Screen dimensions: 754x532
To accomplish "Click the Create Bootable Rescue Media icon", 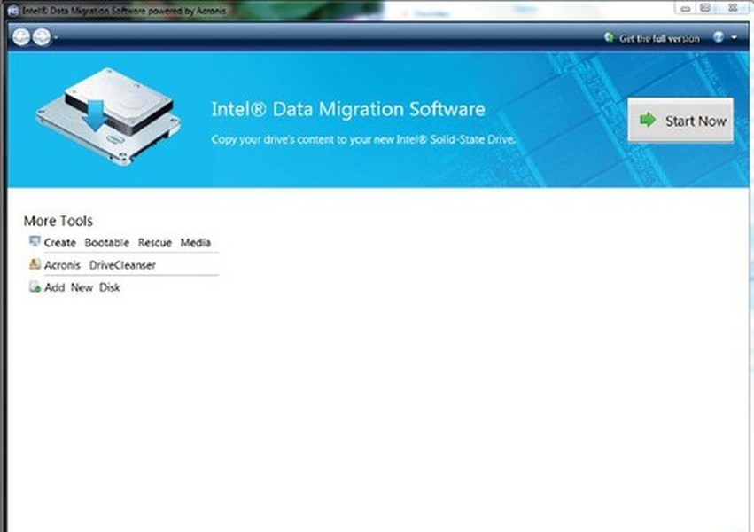I will pos(35,241).
